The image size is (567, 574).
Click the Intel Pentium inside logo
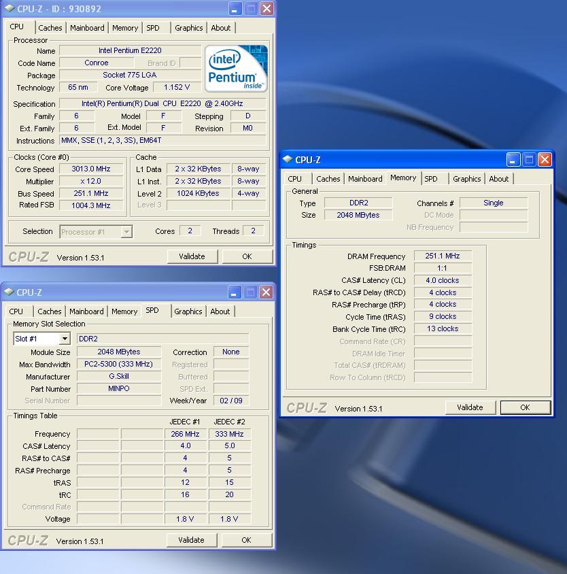(x=236, y=69)
